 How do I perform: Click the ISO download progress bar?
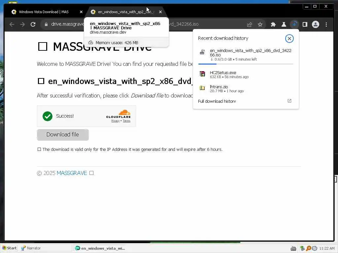point(246,64)
